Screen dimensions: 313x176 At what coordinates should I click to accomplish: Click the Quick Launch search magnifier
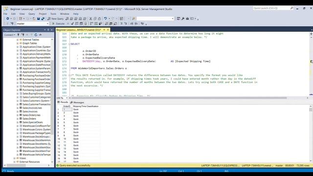291,8
